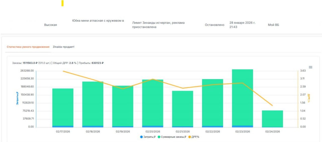This screenshot has height=142, width=322.
Task: Open the chart hamburger menu
Action: (310, 67)
